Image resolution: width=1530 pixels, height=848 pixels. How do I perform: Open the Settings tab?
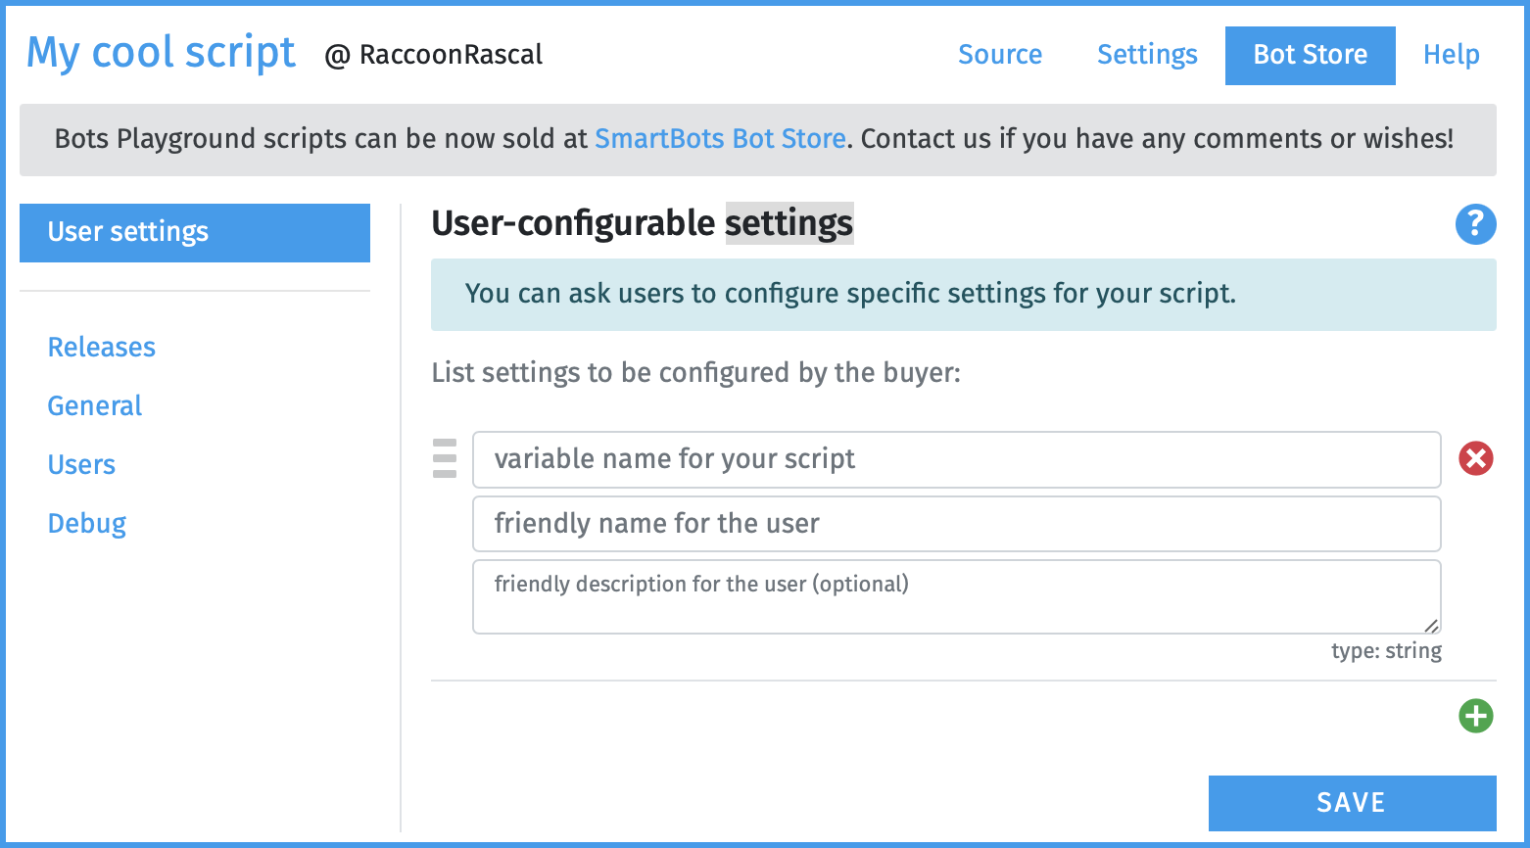coord(1147,55)
